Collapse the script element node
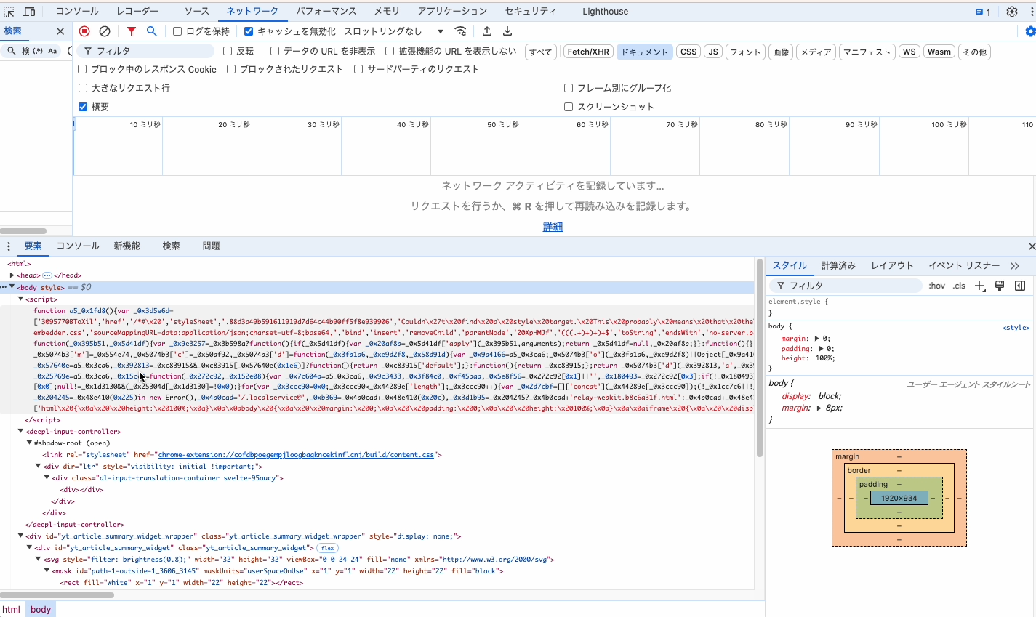The image size is (1036, 617). [20, 299]
